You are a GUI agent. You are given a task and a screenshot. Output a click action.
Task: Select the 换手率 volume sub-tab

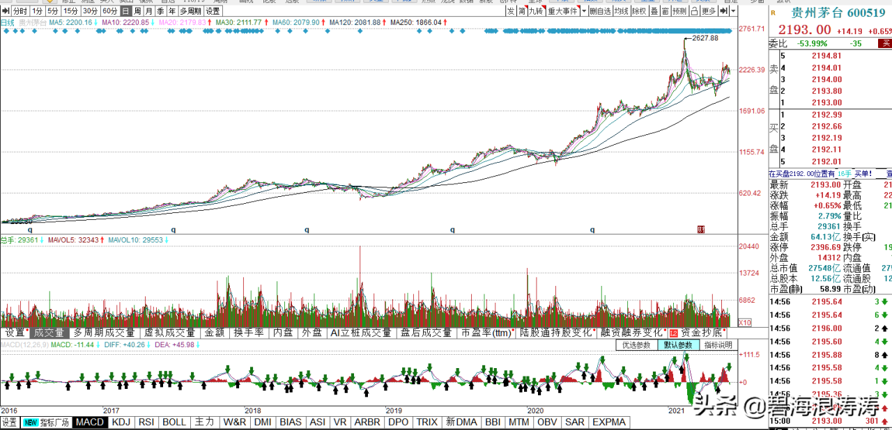coord(249,333)
